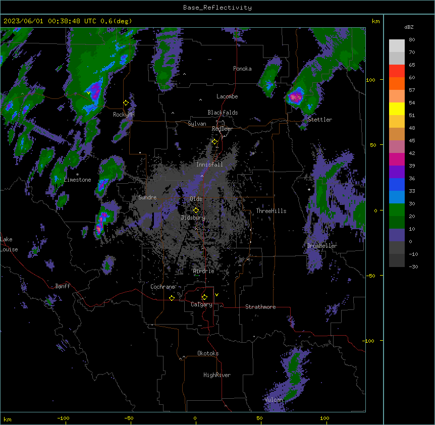Image resolution: width=435 pixels, height=425 pixels.
Task: Click the RockyMH label
Action: (124, 115)
